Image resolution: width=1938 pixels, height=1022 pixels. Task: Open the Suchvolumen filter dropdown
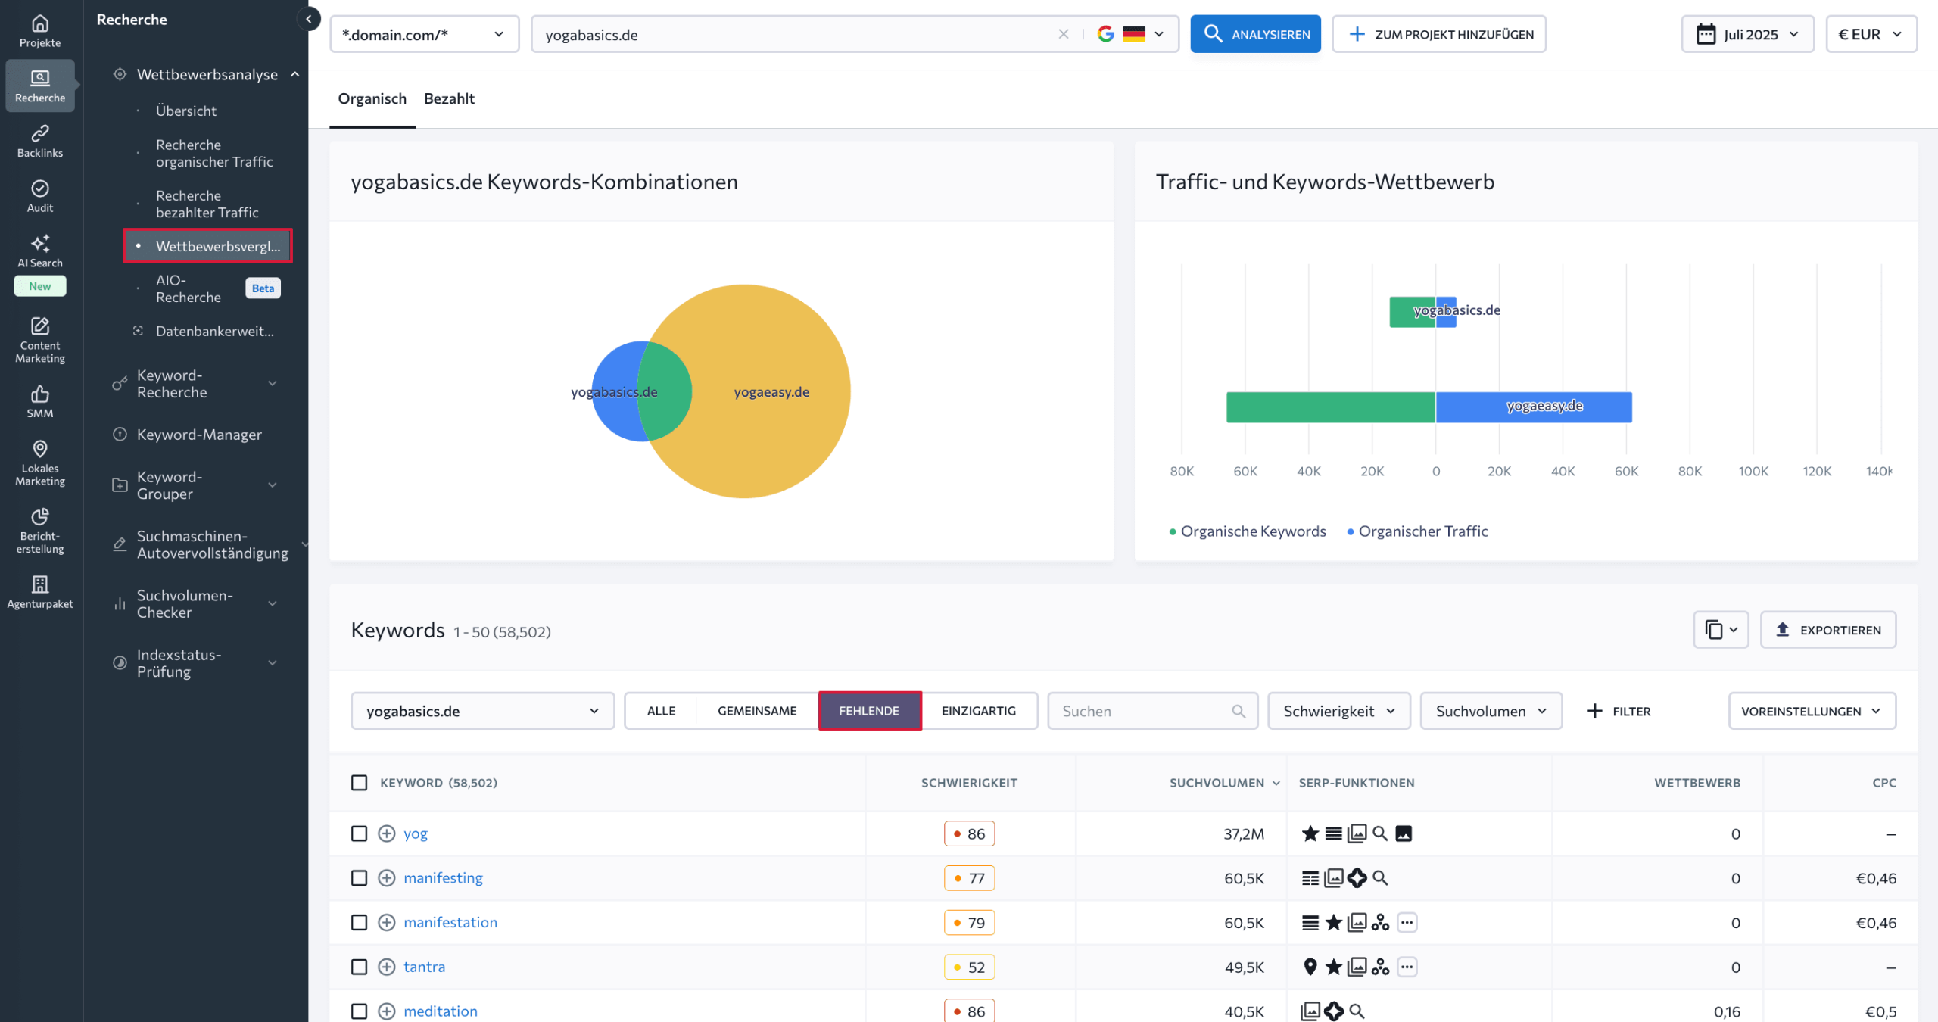coord(1491,711)
